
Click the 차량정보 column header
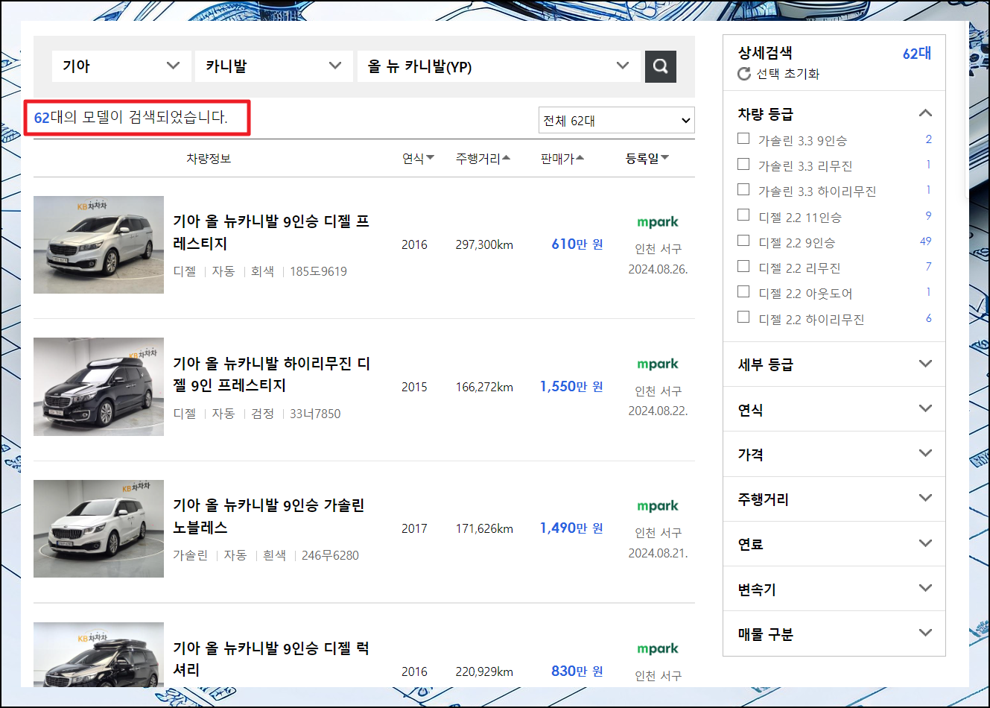tap(209, 159)
